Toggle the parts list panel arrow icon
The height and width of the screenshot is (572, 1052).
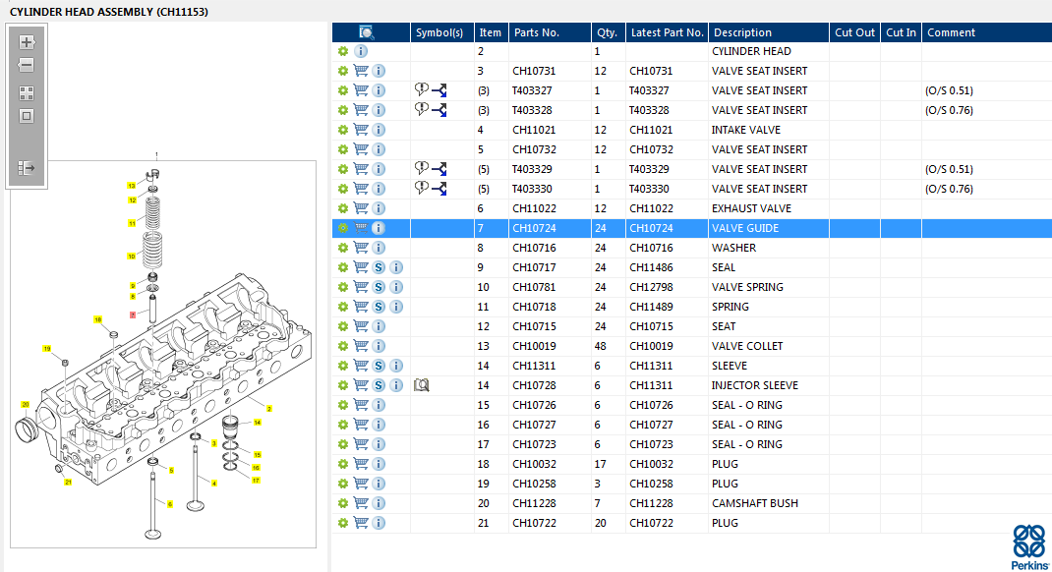point(27,168)
